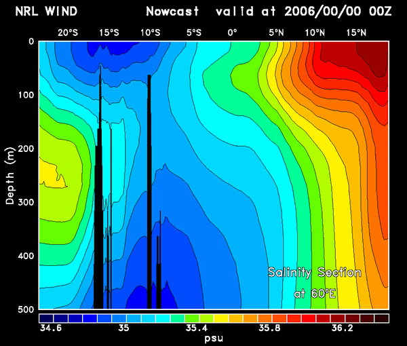The width and height of the screenshot is (407, 346).
Task: Pick the rightmost near-black brown colorbar swatch
Action: pyautogui.click(x=381, y=318)
